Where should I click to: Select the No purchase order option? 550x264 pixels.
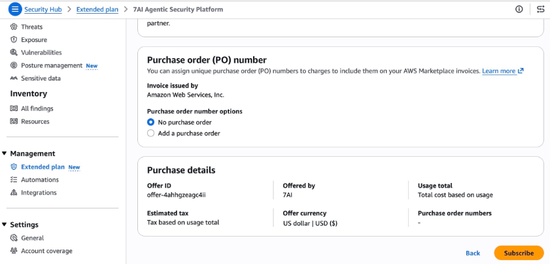click(x=151, y=122)
